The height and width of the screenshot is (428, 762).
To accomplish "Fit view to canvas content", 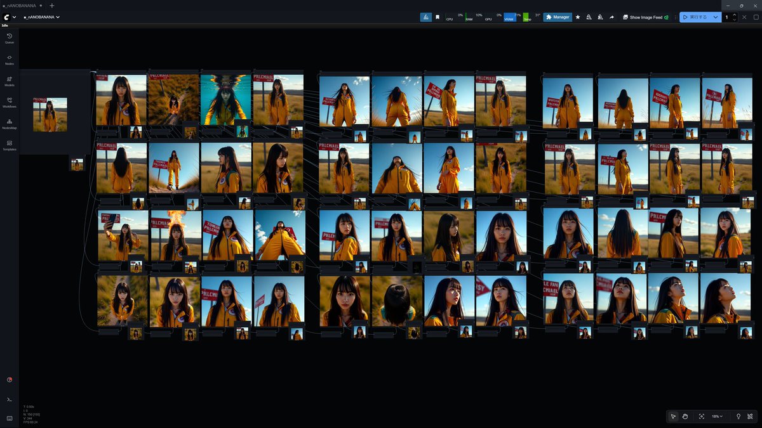I will pos(701,417).
